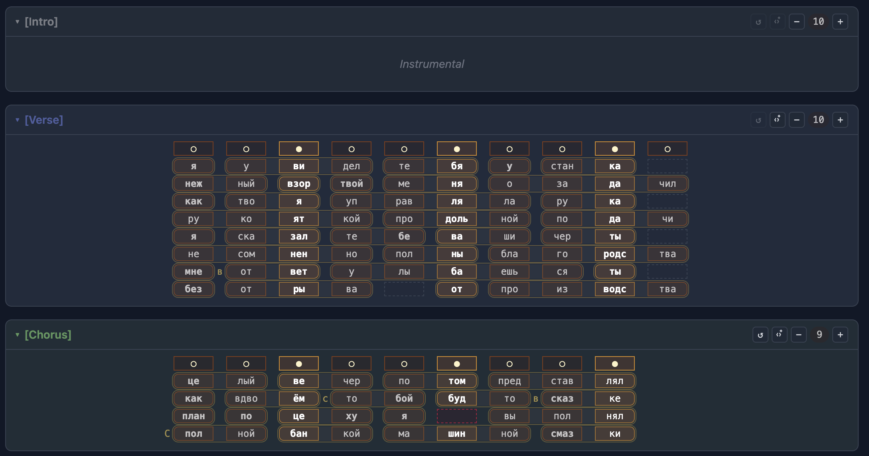This screenshot has height=456, width=869.
Task: Click plus button in Chorus header
Action: pos(840,335)
